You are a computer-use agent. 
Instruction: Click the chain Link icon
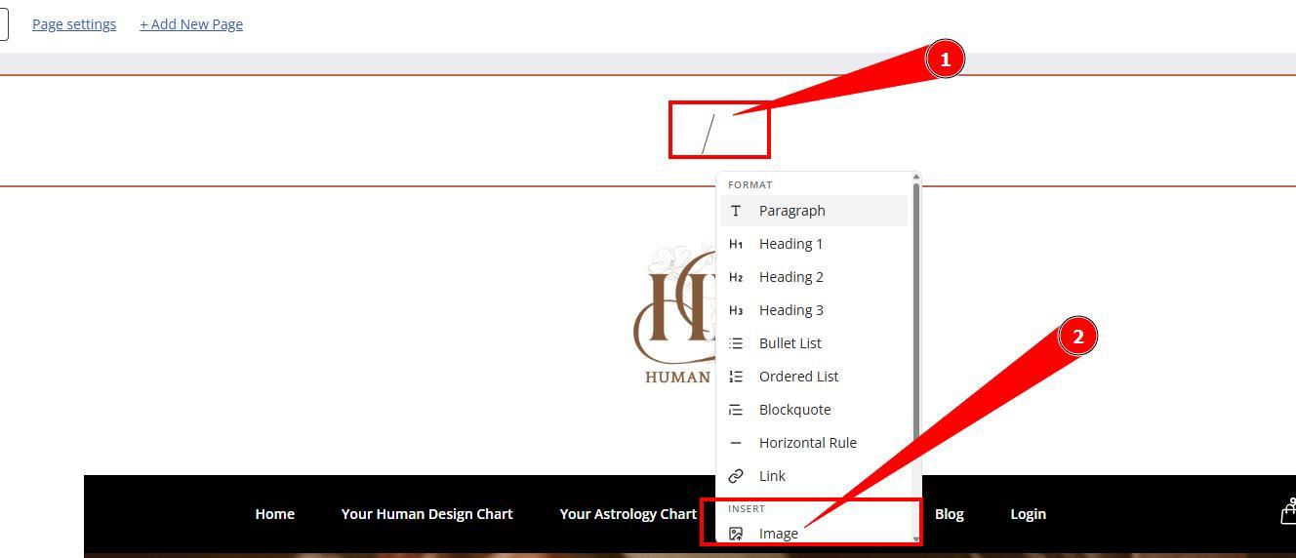pyautogui.click(x=736, y=476)
